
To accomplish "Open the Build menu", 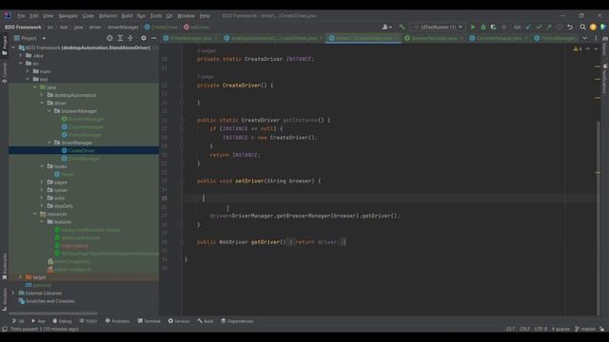I will tap(127, 16).
